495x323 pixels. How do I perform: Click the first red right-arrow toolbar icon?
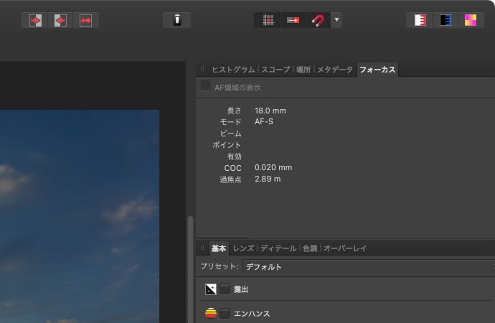click(34, 20)
